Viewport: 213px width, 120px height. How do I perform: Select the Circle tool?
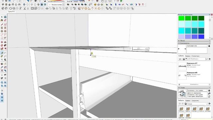click(x=2, y=31)
